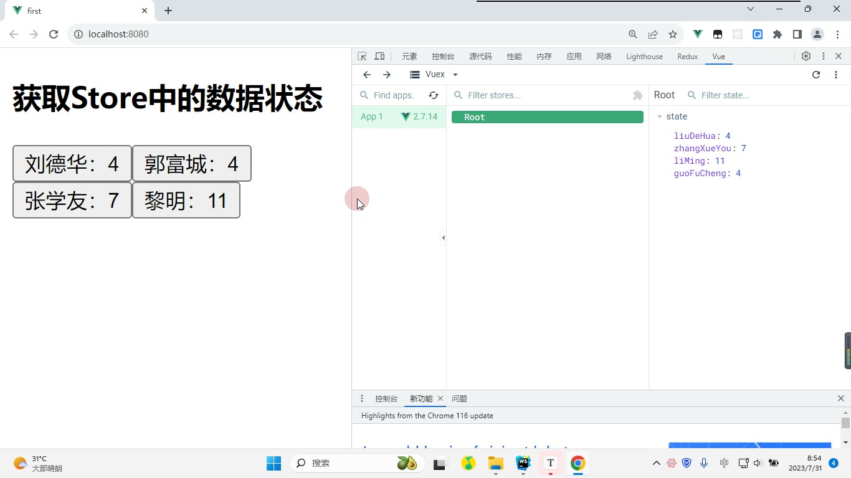Screen dimensions: 851x478
Task: Reload the localhost page
Action: tap(54, 34)
